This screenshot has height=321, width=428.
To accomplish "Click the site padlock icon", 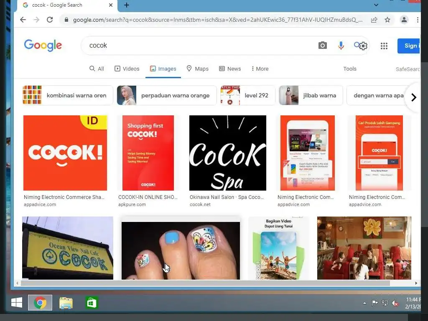I will 66,20.
